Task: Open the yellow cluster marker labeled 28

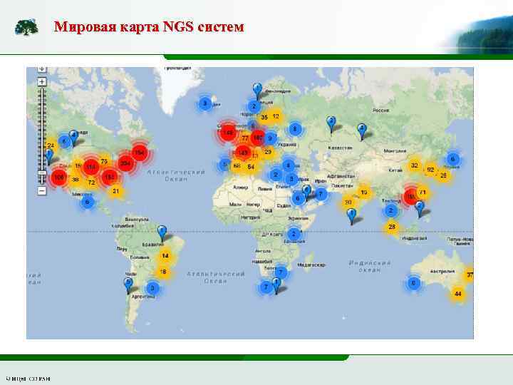Action: [x=392, y=227]
